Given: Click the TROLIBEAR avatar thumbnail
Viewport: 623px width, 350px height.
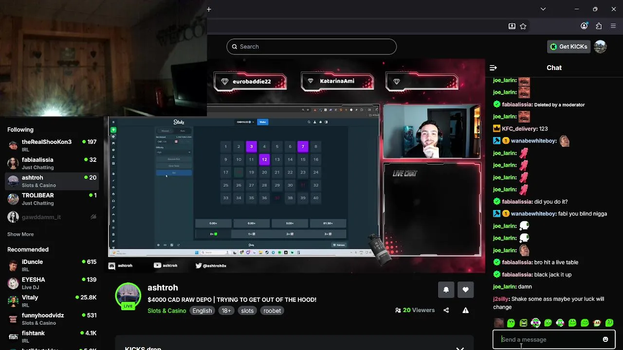Looking at the screenshot, I should (13, 199).
